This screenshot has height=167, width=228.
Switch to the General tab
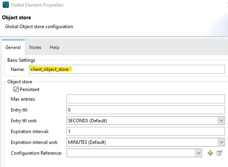click(x=13, y=47)
